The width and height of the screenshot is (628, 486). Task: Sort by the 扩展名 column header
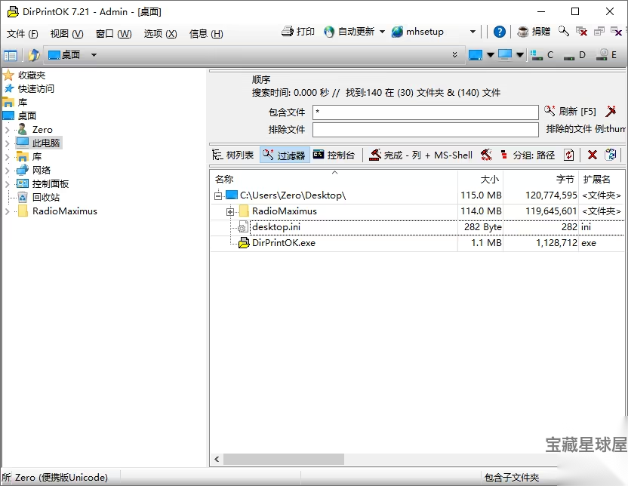[x=602, y=180]
